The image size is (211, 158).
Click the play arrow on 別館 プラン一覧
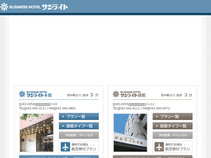click(x=157, y=117)
